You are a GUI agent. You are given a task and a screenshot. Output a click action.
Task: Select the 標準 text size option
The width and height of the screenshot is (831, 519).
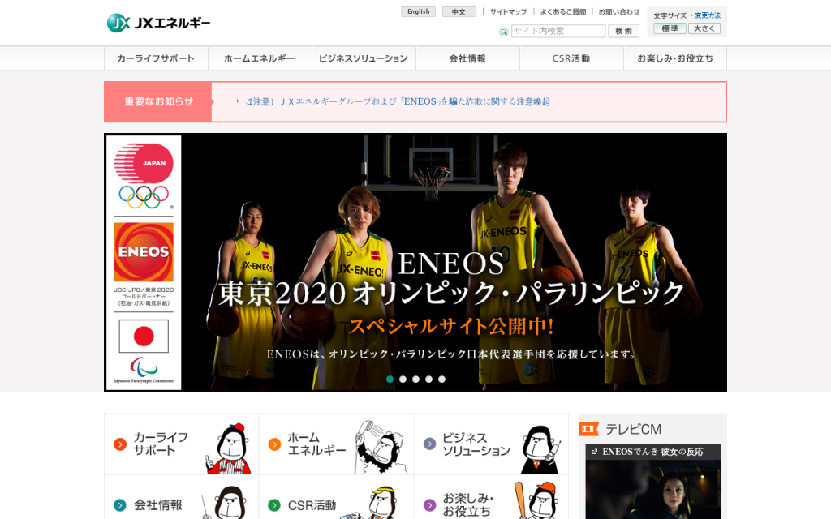[x=670, y=28]
